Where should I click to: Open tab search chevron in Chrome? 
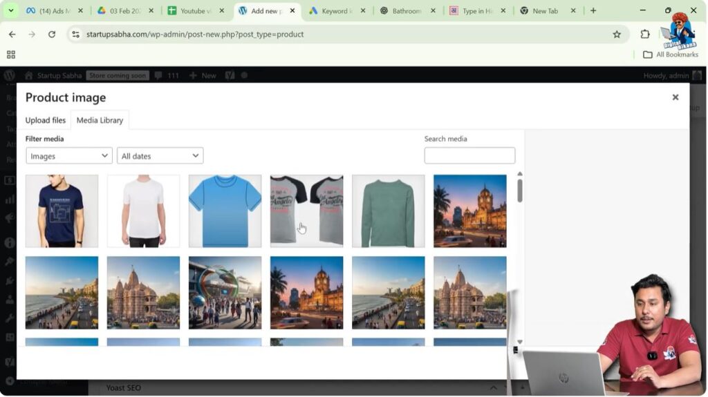coord(11,11)
